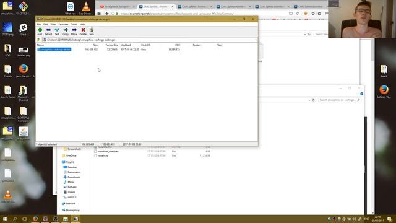Switch to Java Speech Recognition YouTube tab
396x223 pixels.
tap(118, 7)
